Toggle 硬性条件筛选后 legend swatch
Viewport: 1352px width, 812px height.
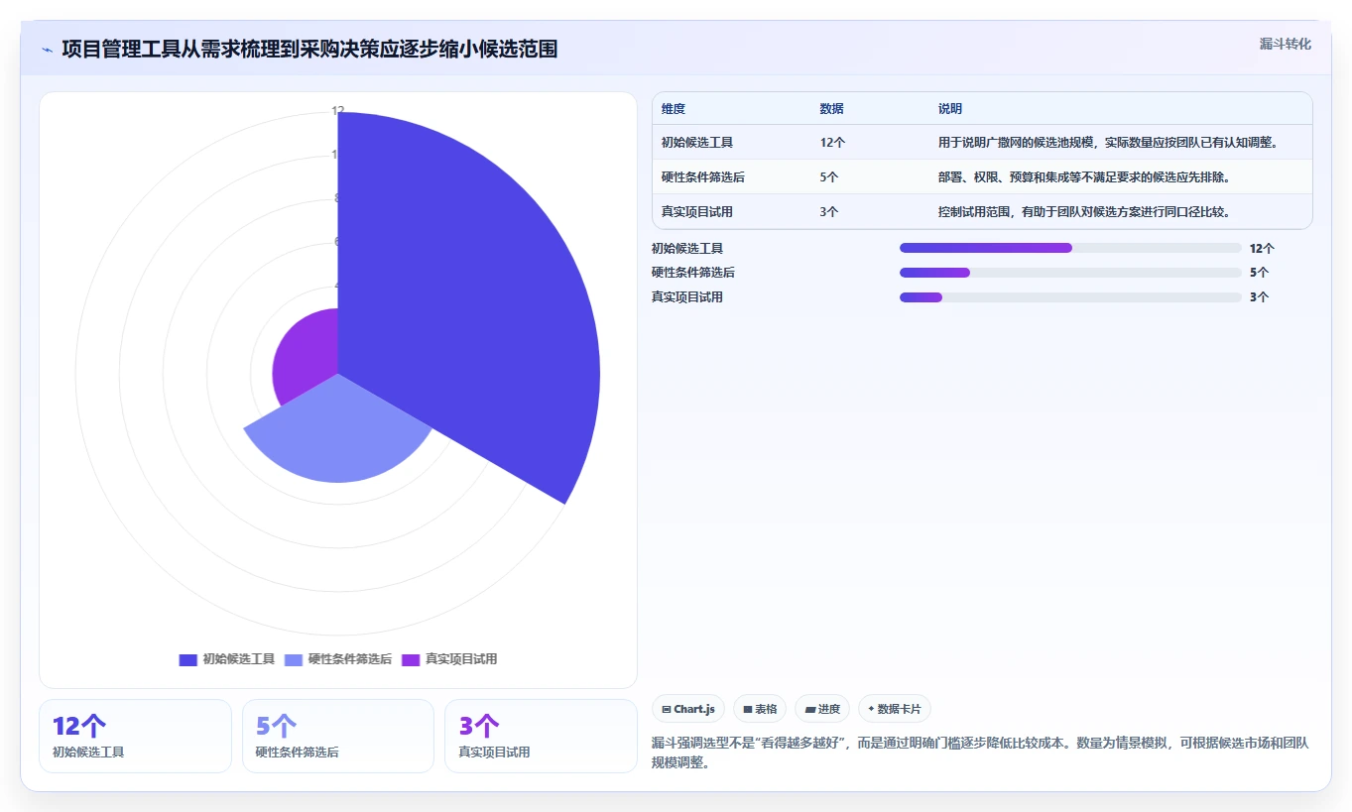coord(293,659)
